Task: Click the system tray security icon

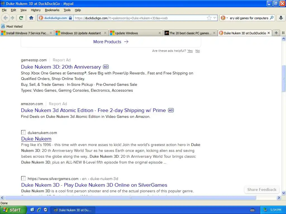Action: 265,210
